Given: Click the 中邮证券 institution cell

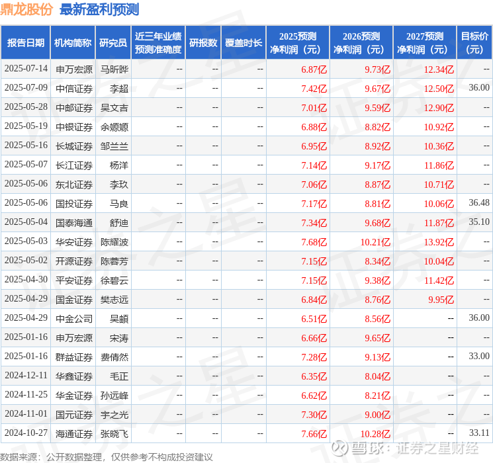Looking at the screenshot, I should tap(74, 108).
